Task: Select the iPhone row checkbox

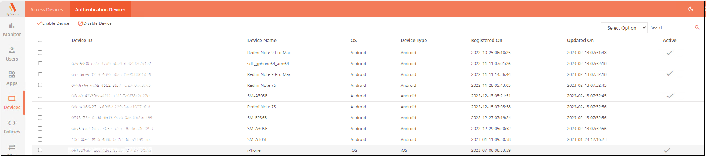Action: click(x=40, y=150)
